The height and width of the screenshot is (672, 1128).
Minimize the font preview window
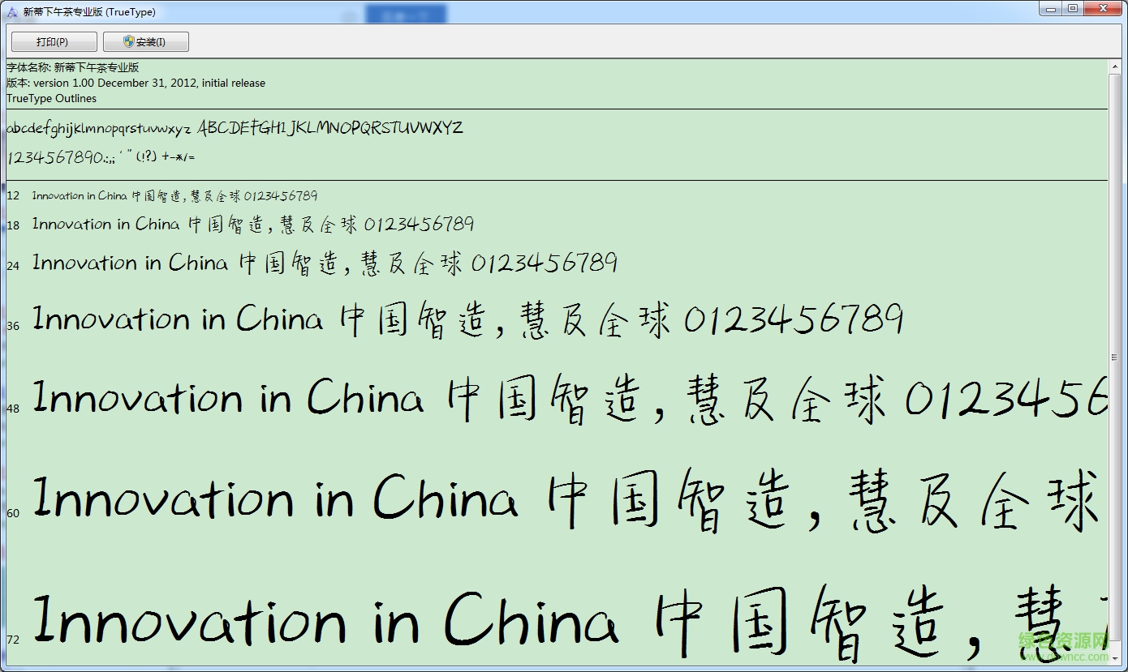coord(1051,9)
